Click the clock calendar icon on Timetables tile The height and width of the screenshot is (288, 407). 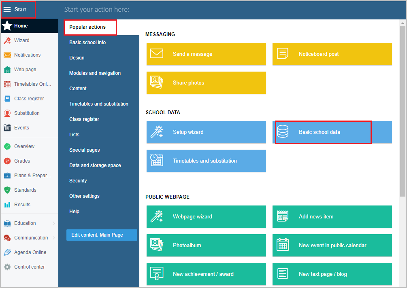click(157, 160)
